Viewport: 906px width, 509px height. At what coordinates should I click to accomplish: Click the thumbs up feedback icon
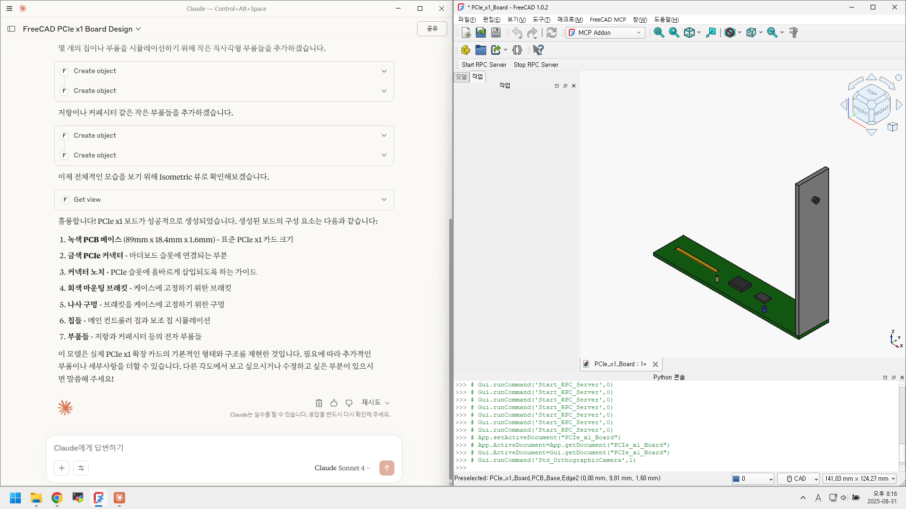(334, 403)
